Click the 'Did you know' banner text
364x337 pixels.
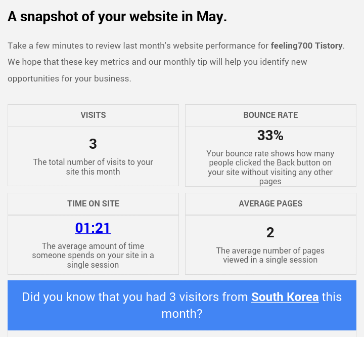pyautogui.click(x=182, y=305)
